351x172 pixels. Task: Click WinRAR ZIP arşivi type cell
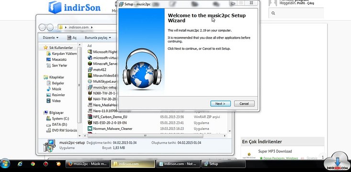[207, 117]
